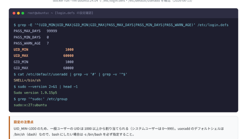Image resolution: width=247 pixels, height=139 pixels.
Task: Click the GID_MAX 60000 line
Action: [44, 68]
